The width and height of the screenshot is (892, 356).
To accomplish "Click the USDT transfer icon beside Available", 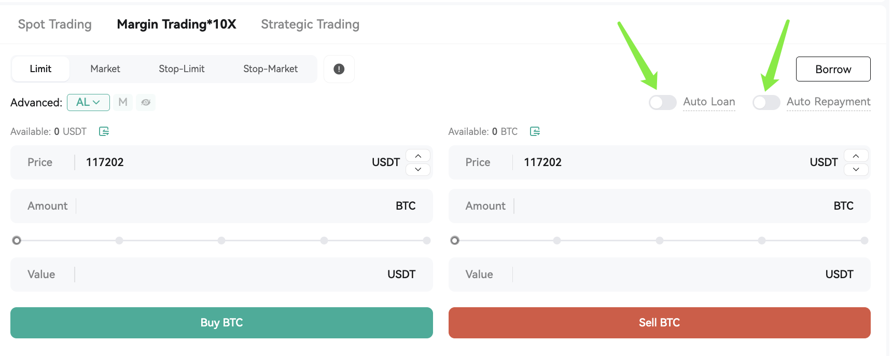I will pyautogui.click(x=104, y=131).
